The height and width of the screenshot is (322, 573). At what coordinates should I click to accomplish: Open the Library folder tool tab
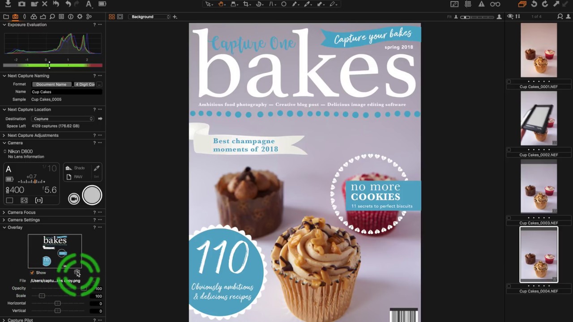pyautogui.click(x=6, y=17)
